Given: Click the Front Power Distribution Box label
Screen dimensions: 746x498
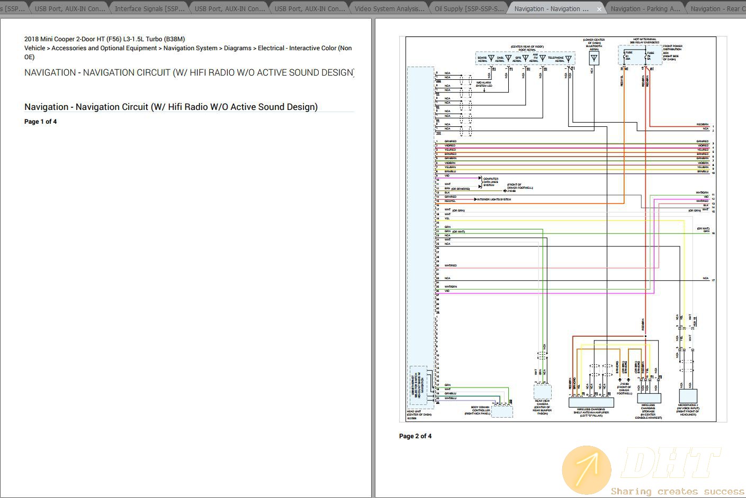Looking at the screenshot, I should pyautogui.click(x=672, y=53).
